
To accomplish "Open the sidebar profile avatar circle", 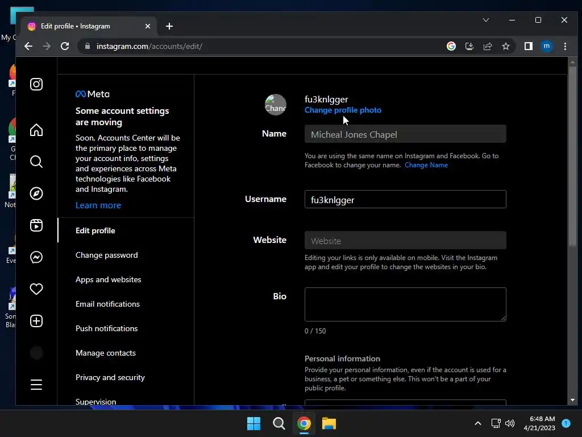I will point(36,353).
